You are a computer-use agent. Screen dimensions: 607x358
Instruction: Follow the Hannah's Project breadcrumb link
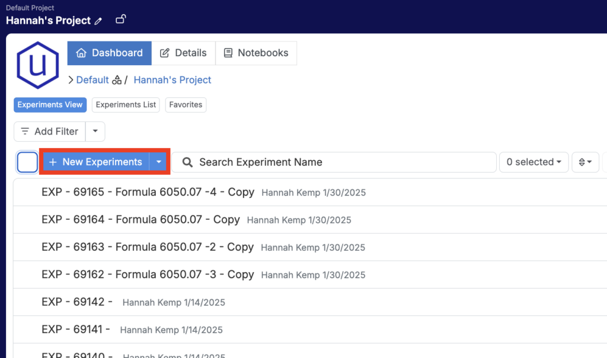(172, 80)
